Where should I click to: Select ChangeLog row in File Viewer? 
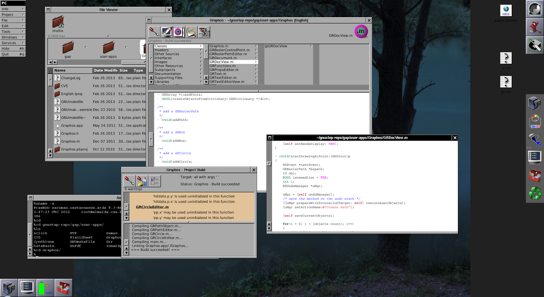point(100,78)
